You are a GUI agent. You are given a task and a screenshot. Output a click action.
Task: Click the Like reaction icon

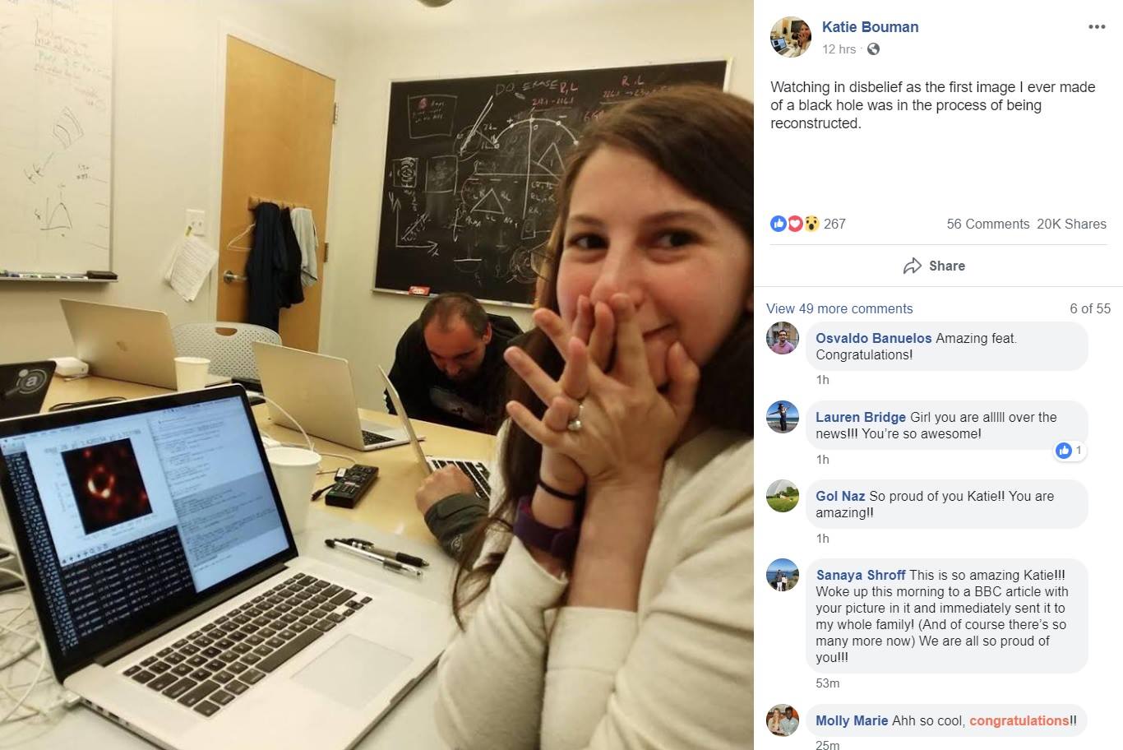[x=778, y=224]
